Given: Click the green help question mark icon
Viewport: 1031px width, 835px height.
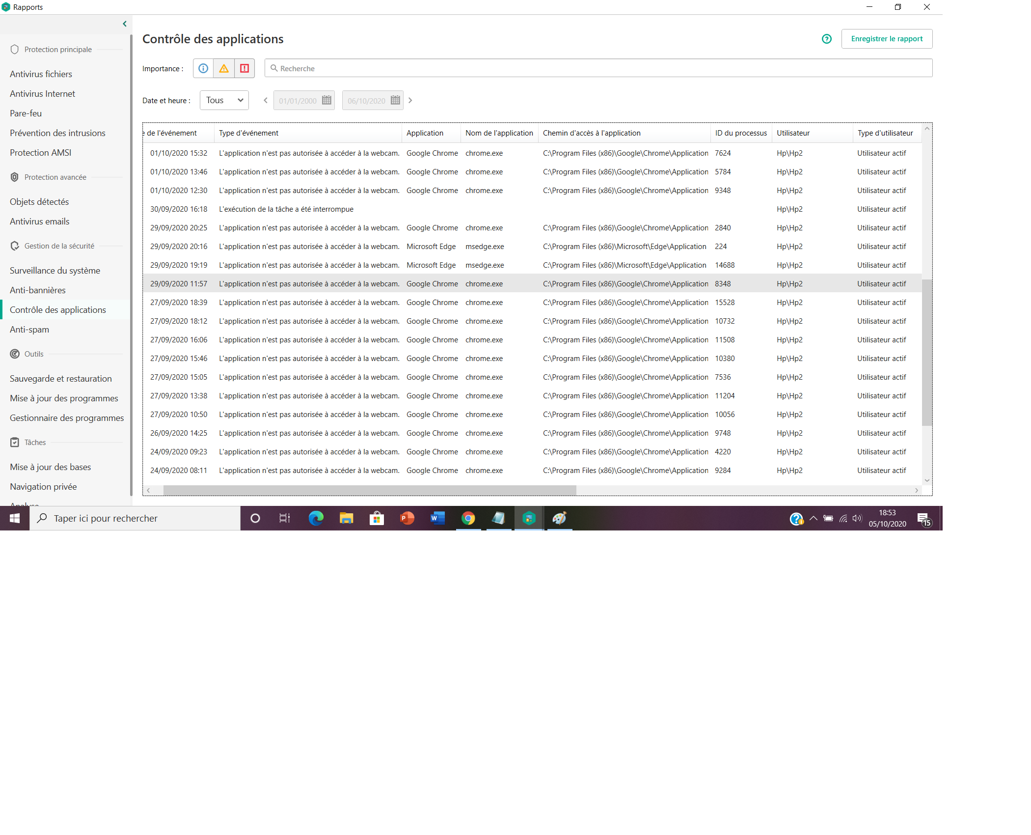Looking at the screenshot, I should coord(827,39).
